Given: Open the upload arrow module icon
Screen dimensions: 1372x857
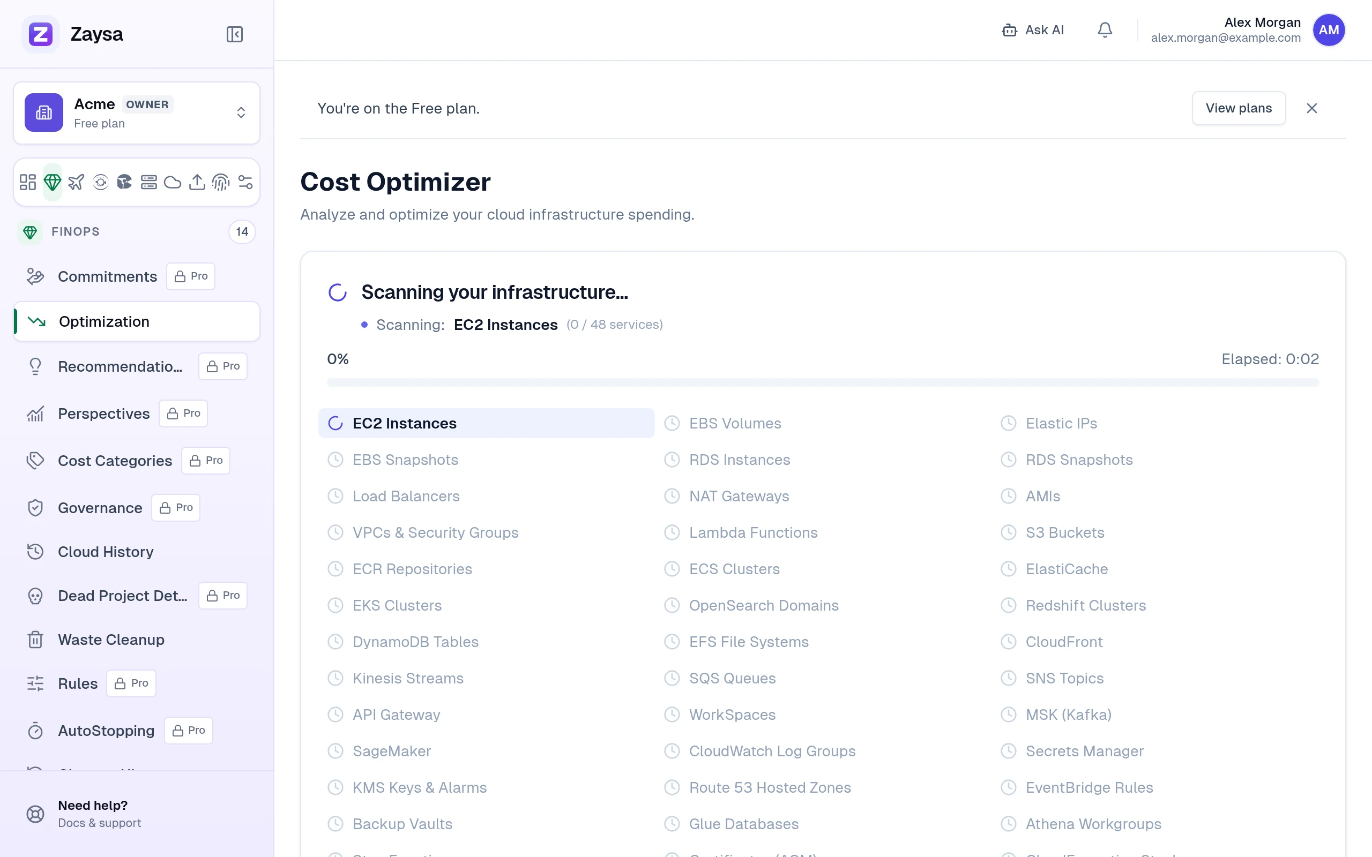Looking at the screenshot, I should point(197,182).
